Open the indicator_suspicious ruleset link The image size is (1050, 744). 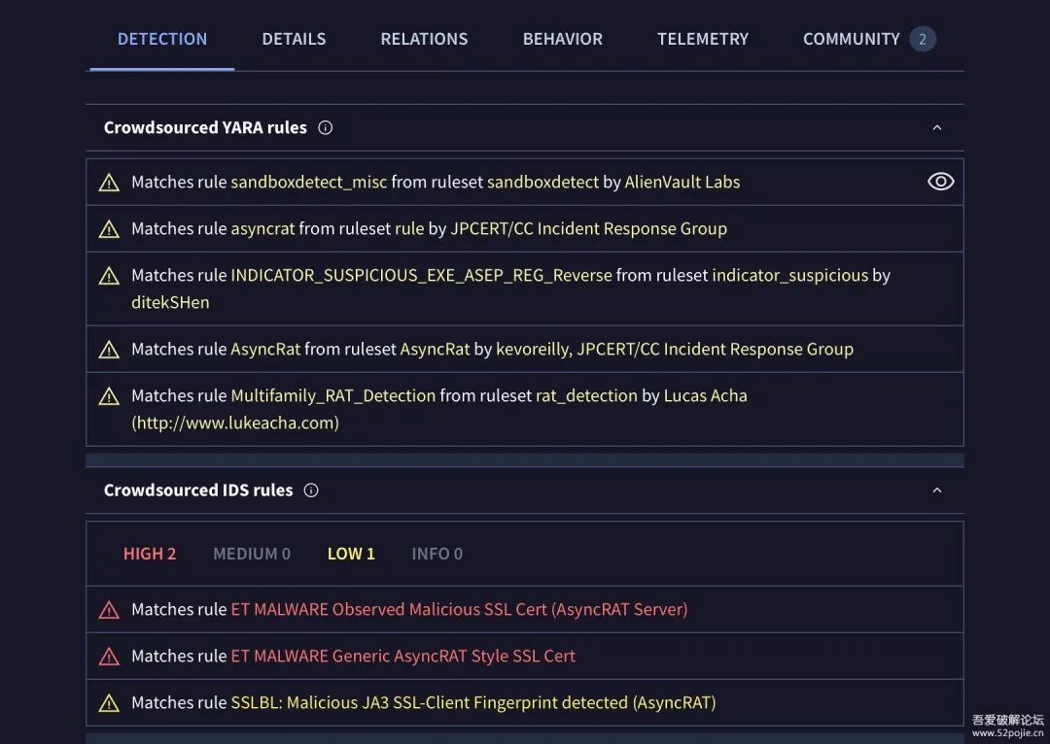[x=790, y=275]
